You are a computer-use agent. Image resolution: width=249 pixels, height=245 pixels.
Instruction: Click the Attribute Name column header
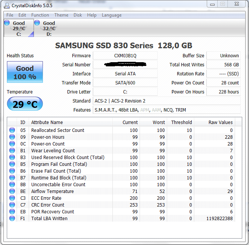pos(71,122)
